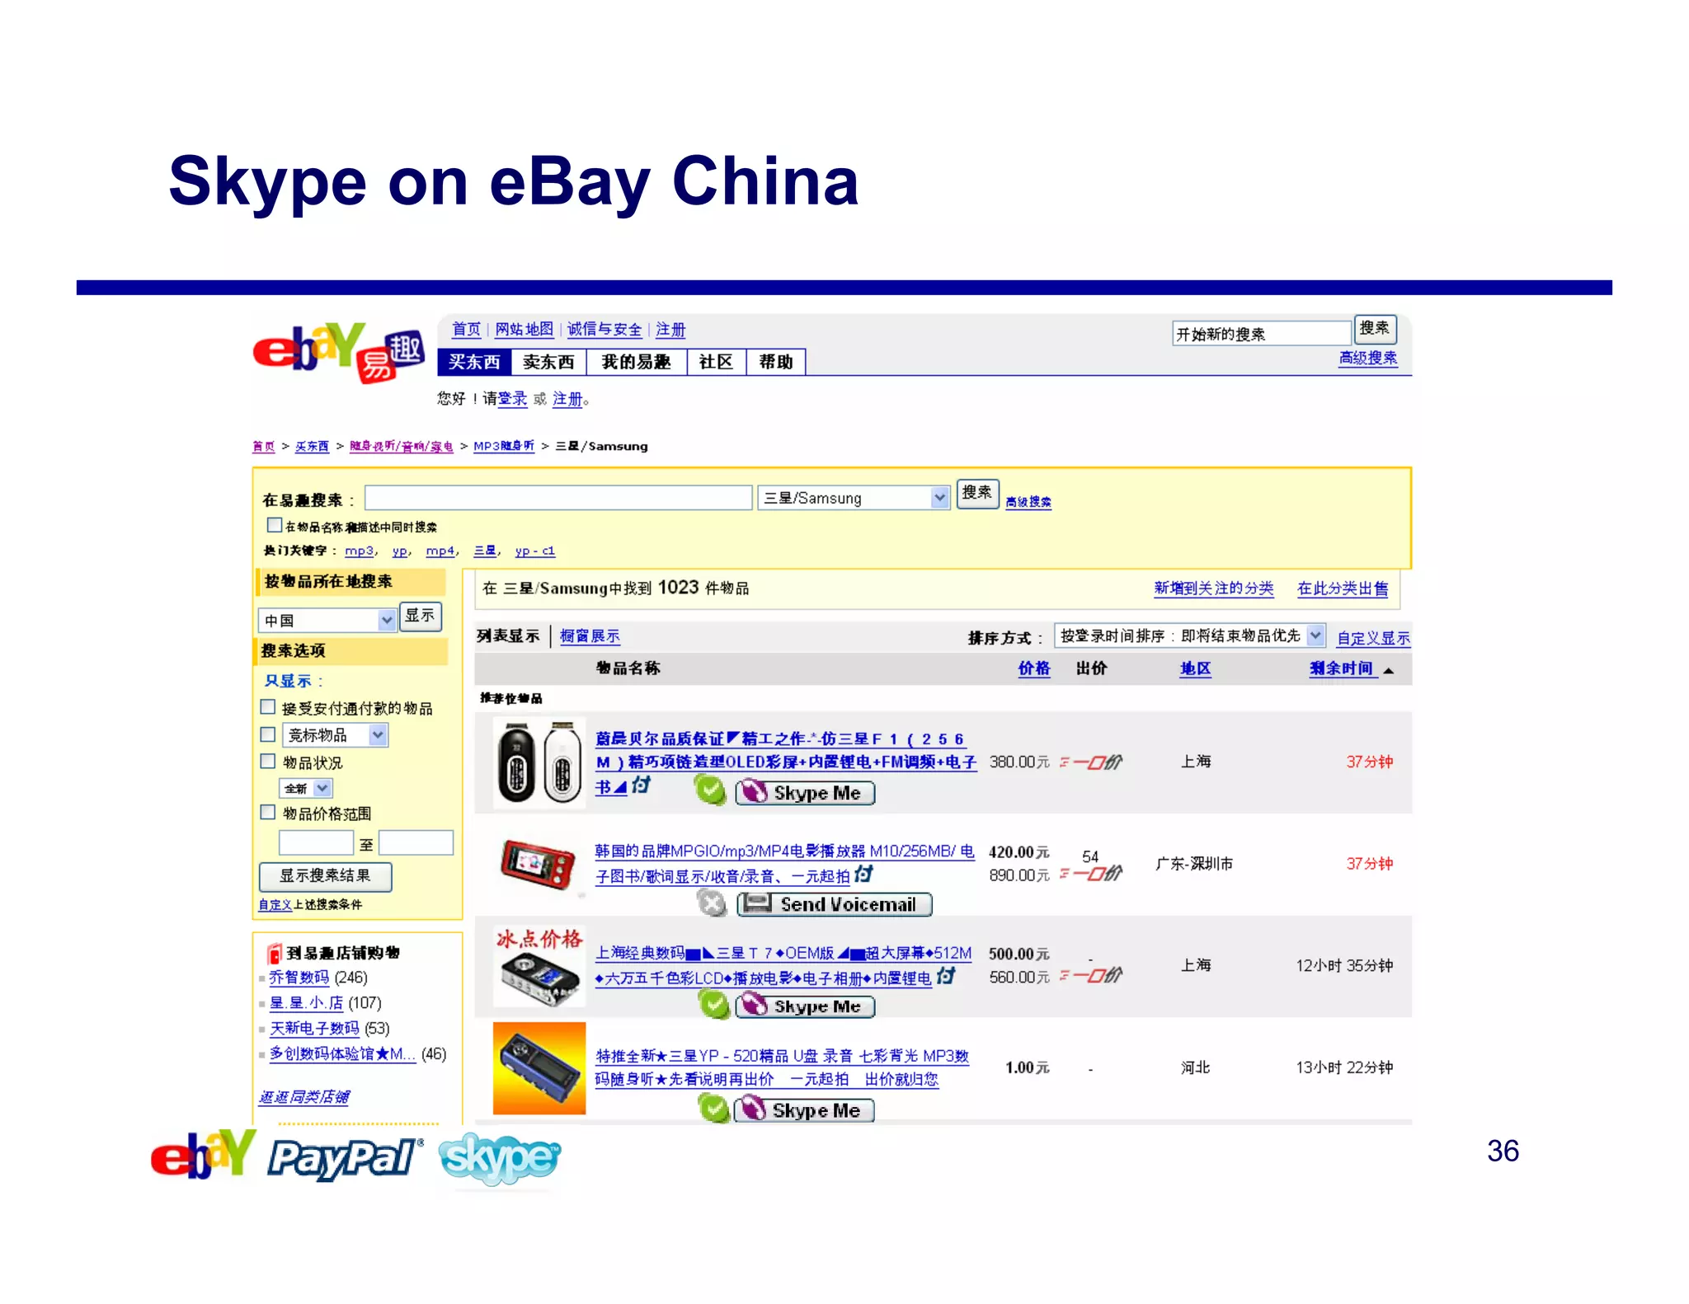Click Send Voicemail button on second listing
This screenshot has width=1689, height=1304.
click(x=835, y=904)
